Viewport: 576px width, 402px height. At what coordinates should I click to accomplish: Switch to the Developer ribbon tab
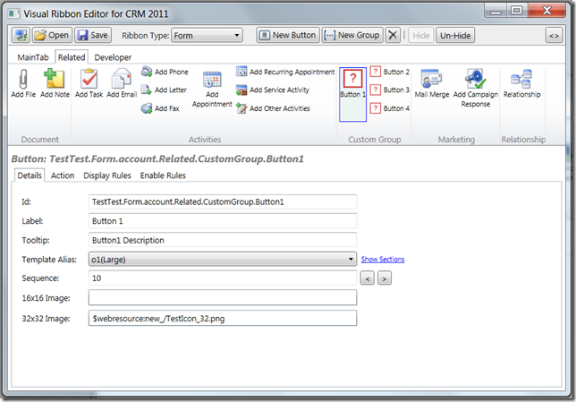click(x=113, y=57)
